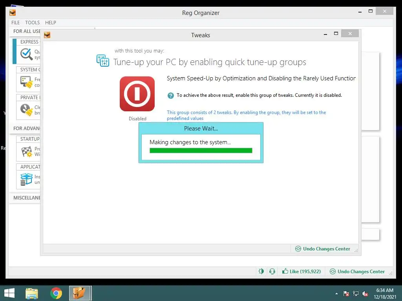Select the Express check magnifier icon
The height and width of the screenshot is (301, 402).
click(x=26, y=54)
